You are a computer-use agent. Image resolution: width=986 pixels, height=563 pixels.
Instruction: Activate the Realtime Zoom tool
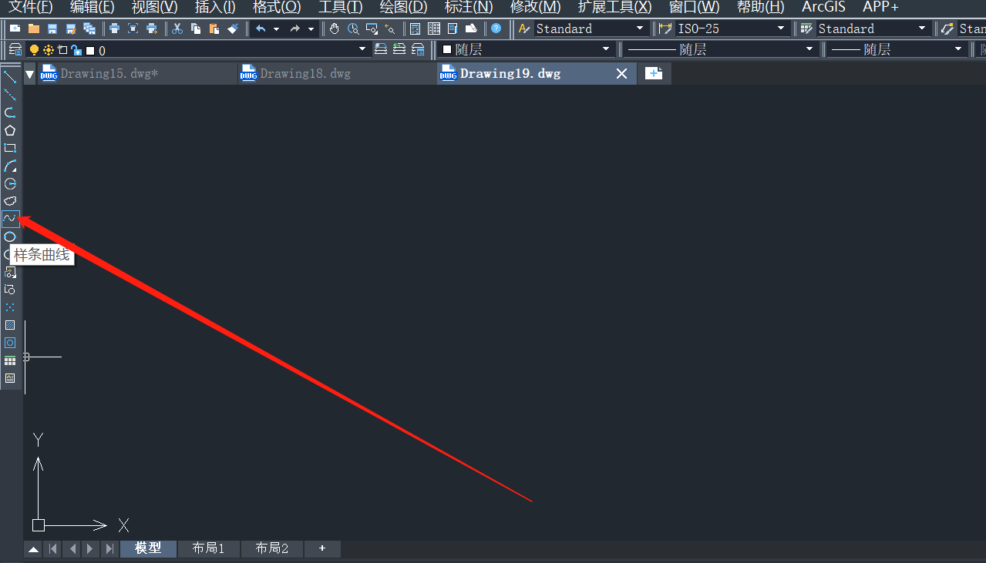(353, 28)
